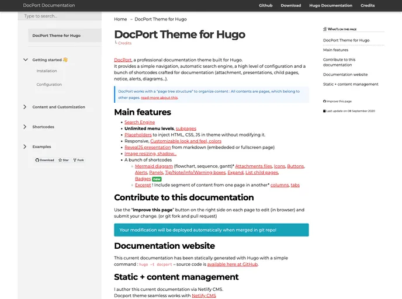Open the Configuration page in sidebar
402x299 pixels.
click(x=49, y=84)
